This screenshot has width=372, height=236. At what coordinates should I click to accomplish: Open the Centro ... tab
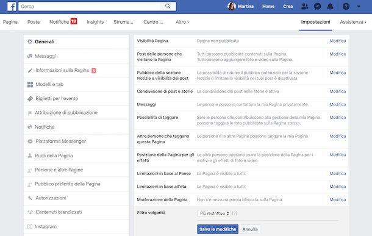tap(153, 22)
